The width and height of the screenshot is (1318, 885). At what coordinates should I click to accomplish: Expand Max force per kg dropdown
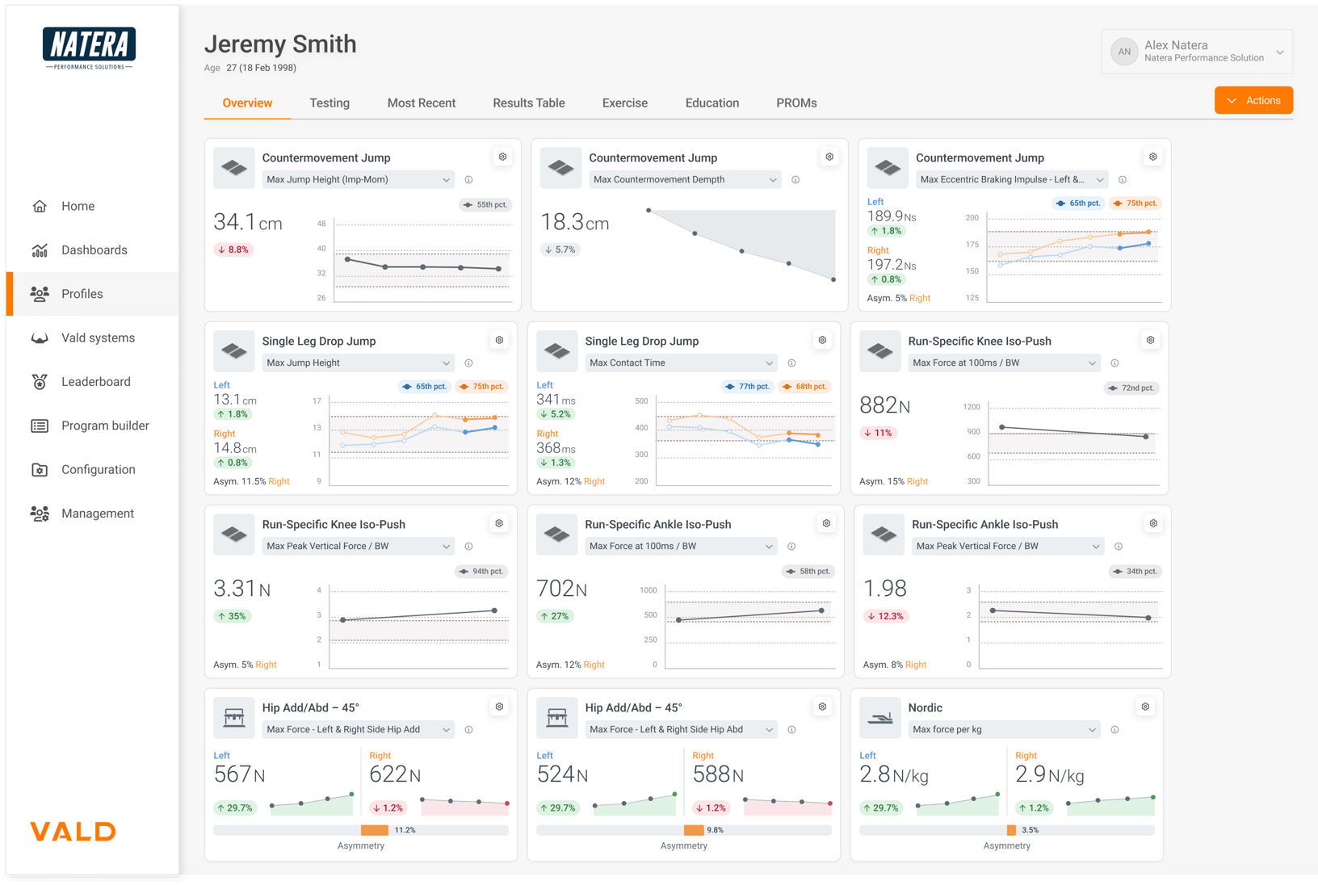coord(1005,730)
